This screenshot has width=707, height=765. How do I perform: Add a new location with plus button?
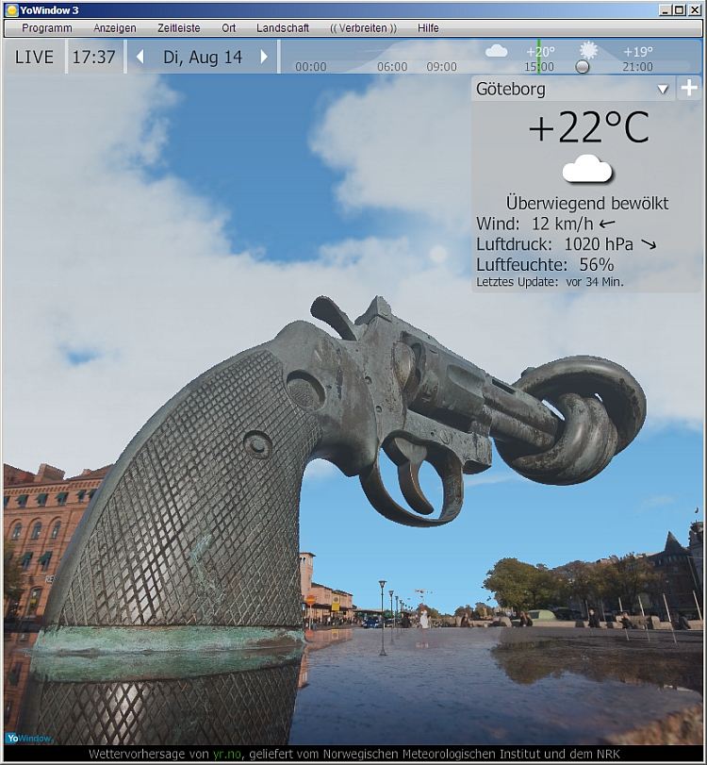(690, 89)
